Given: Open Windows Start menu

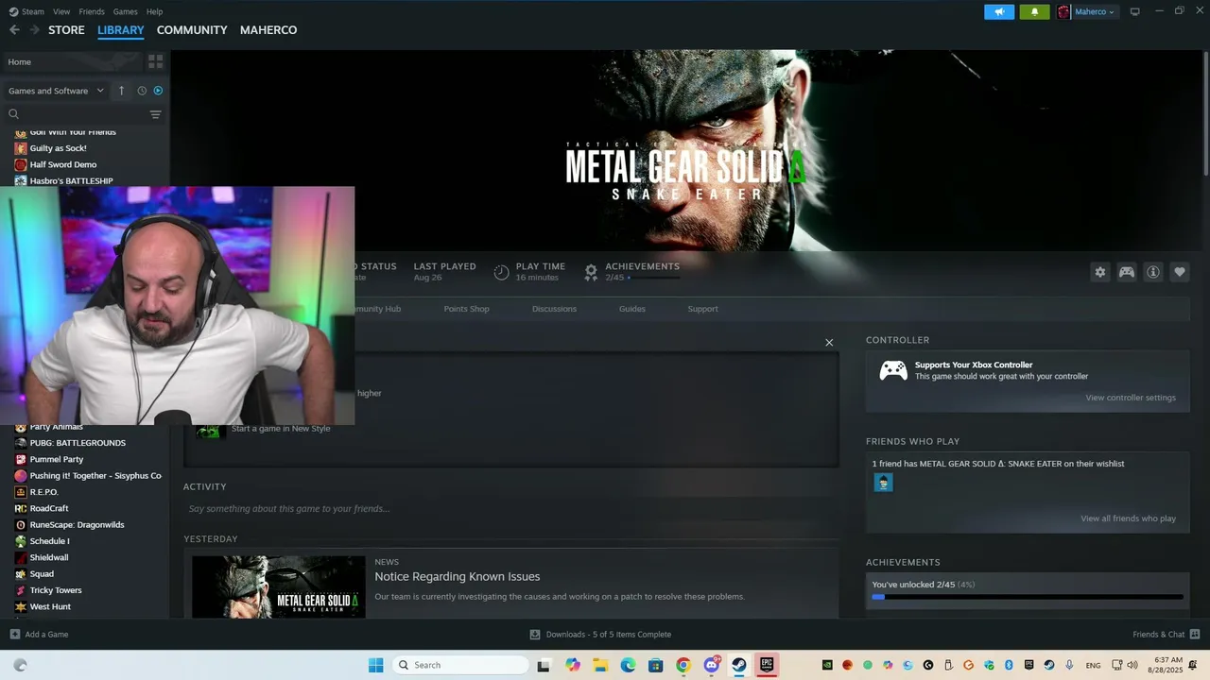Looking at the screenshot, I should point(375,665).
